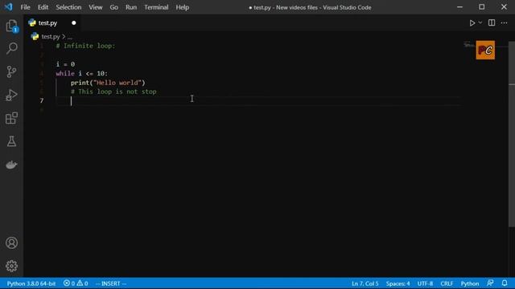
Task: Open the Help menu
Action: pos(183,7)
